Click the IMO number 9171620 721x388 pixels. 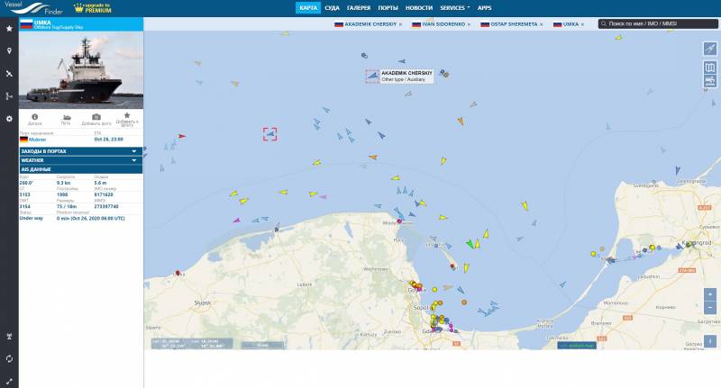(x=104, y=194)
